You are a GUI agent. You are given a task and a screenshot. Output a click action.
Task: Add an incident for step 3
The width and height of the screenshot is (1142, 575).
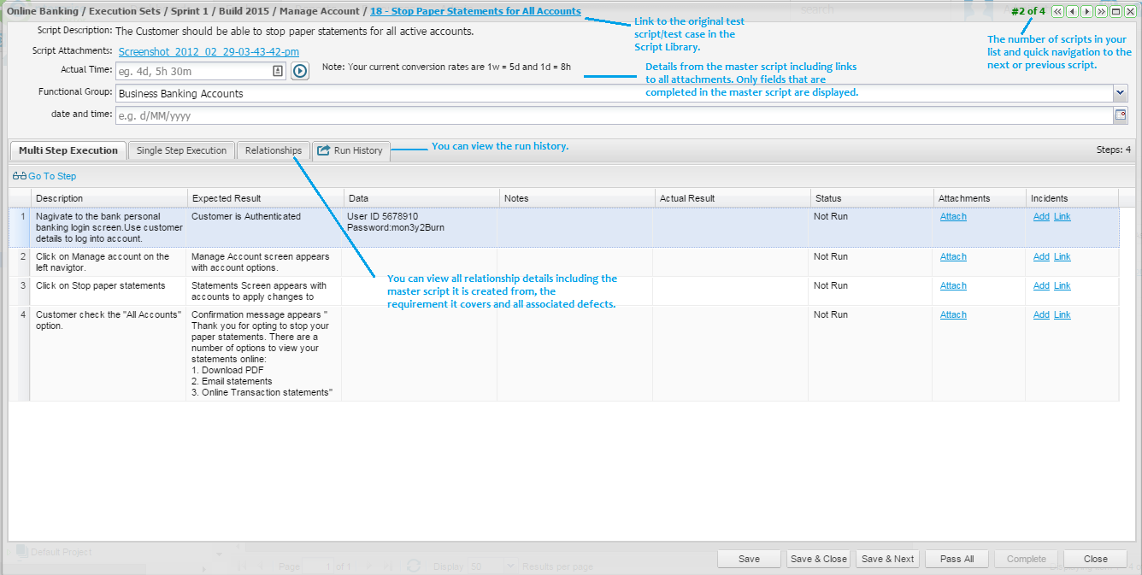coord(1041,286)
